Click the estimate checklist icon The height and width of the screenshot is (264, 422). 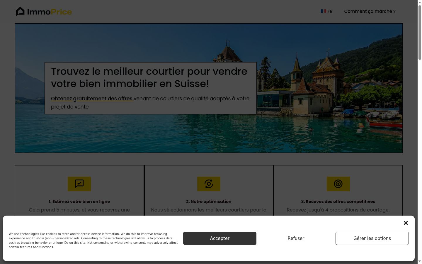pos(79,184)
